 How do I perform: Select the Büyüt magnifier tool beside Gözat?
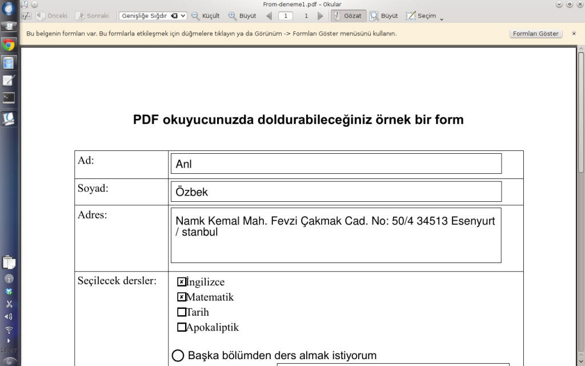pos(383,15)
